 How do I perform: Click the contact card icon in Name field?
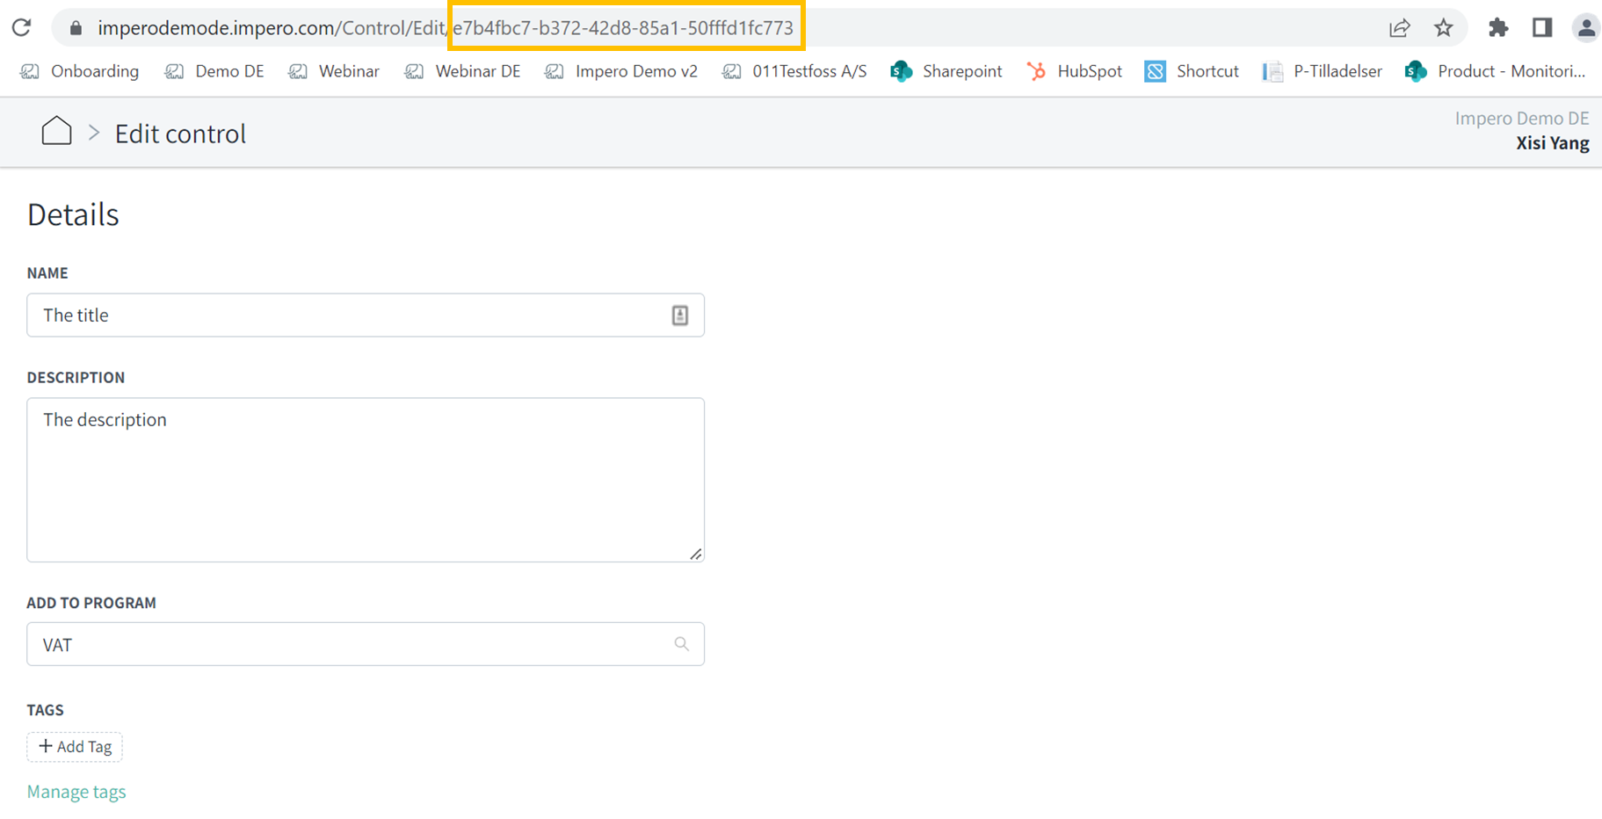680,315
